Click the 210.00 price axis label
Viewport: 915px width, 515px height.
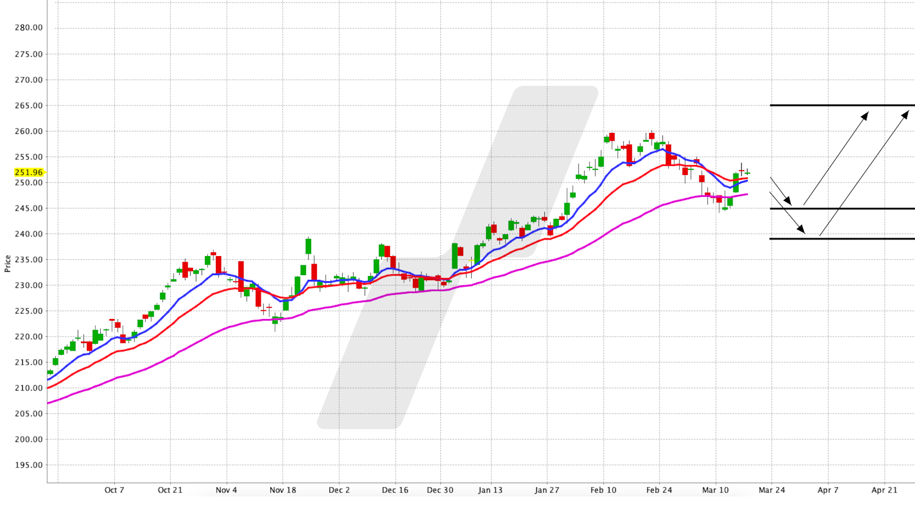29,388
